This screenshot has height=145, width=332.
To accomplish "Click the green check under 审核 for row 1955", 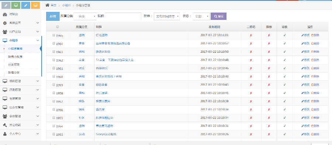I will click(x=284, y=118).
